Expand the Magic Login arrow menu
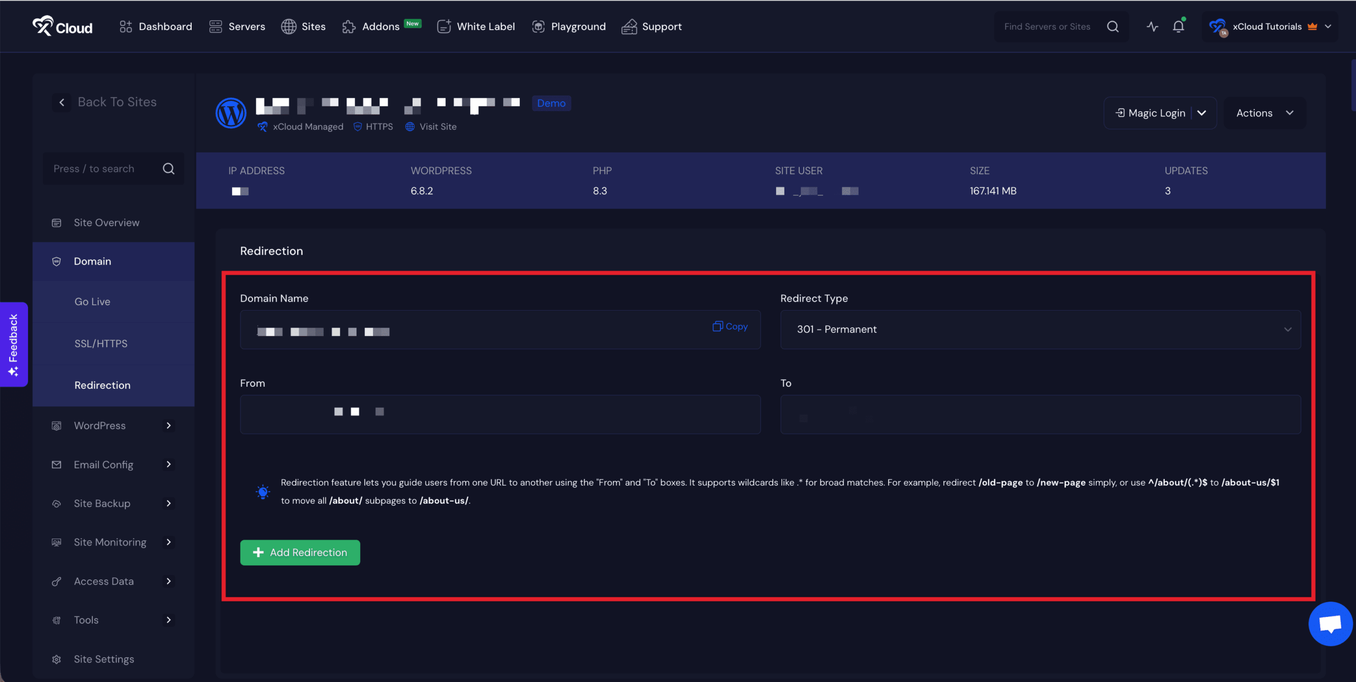 pyautogui.click(x=1202, y=113)
